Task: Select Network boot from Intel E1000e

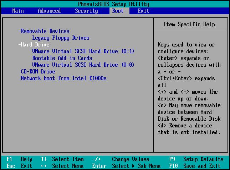Action: pyautogui.click(x=63, y=78)
